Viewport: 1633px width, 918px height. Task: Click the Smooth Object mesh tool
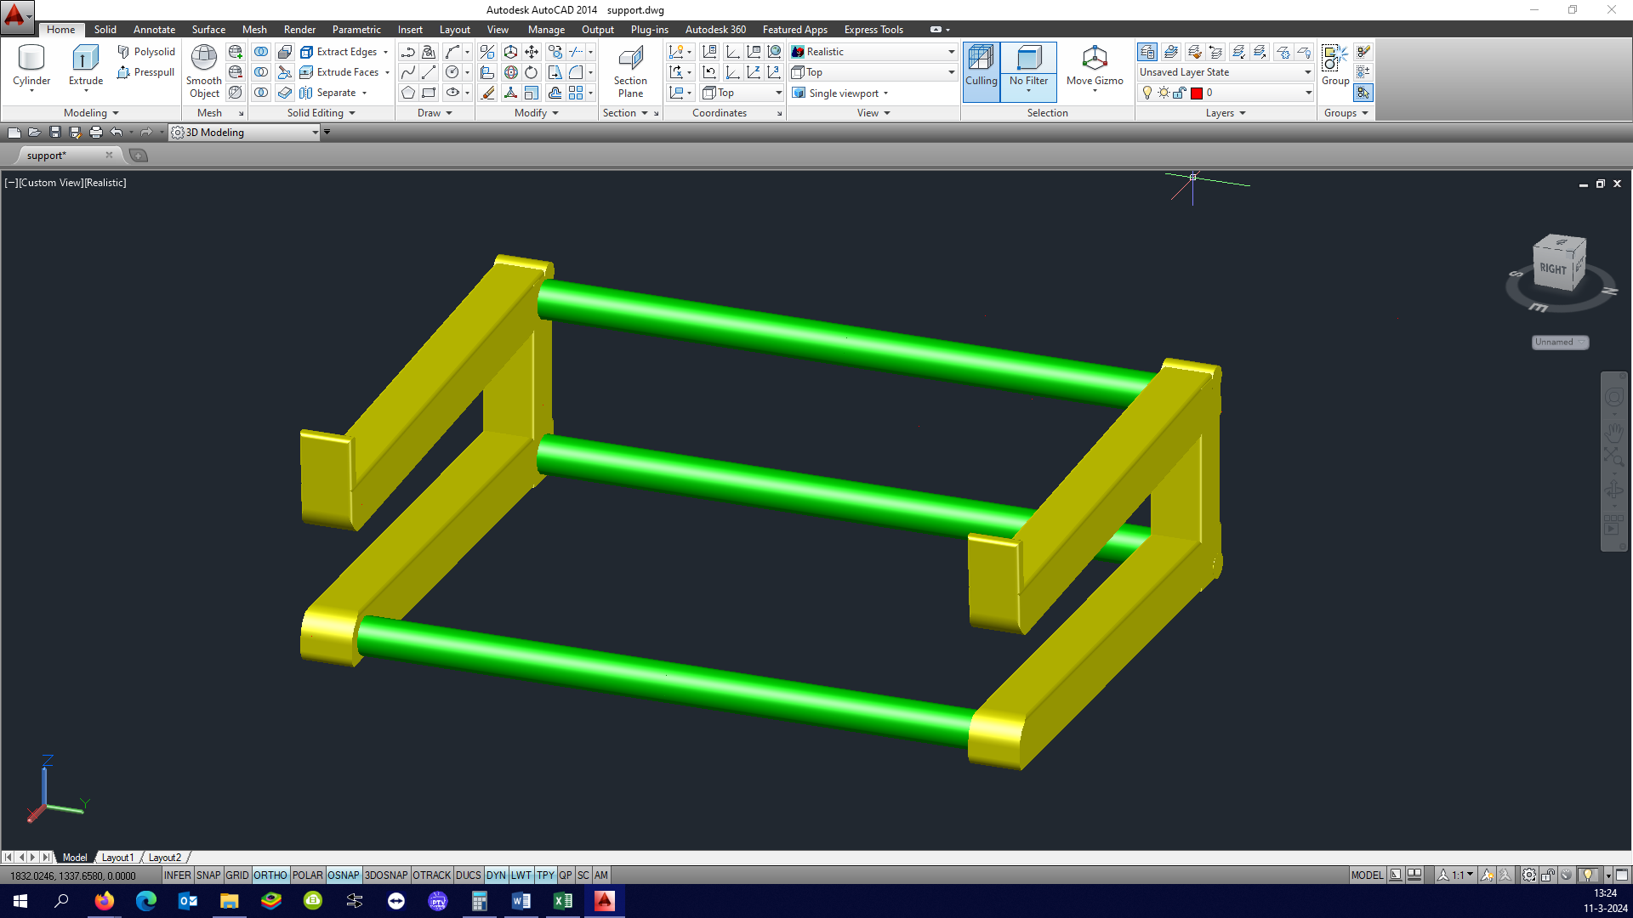click(204, 72)
